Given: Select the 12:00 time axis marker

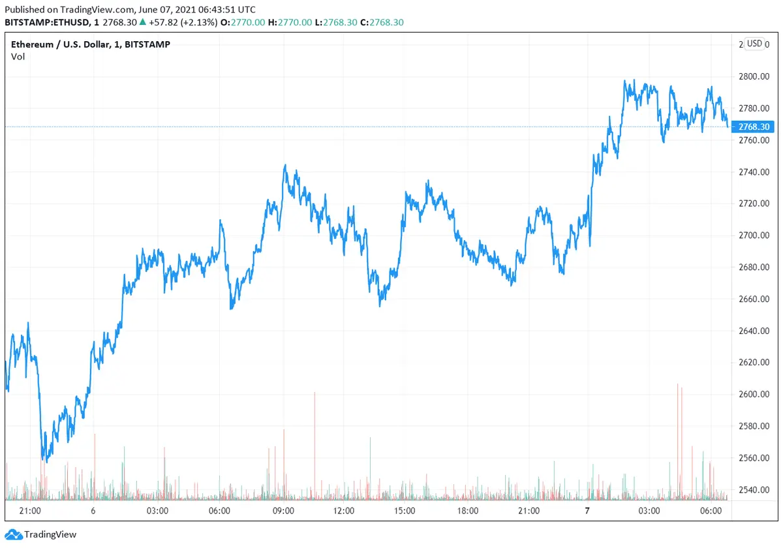Looking at the screenshot, I should [344, 511].
